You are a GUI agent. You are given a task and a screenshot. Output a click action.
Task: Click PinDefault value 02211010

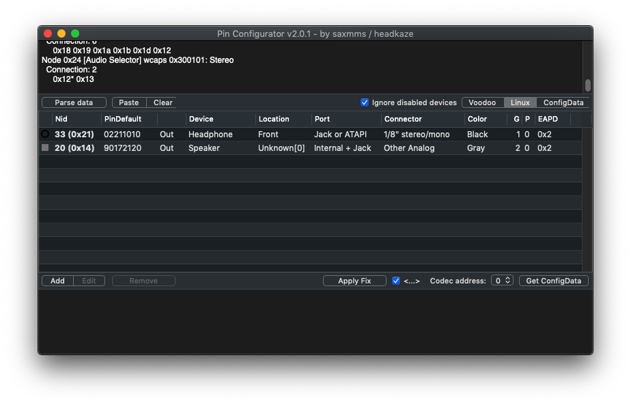[x=122, y=135]
